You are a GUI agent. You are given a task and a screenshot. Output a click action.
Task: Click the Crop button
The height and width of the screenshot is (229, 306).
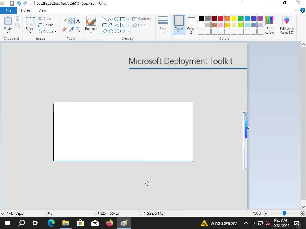pyautogui.click(x=45, y=18)
